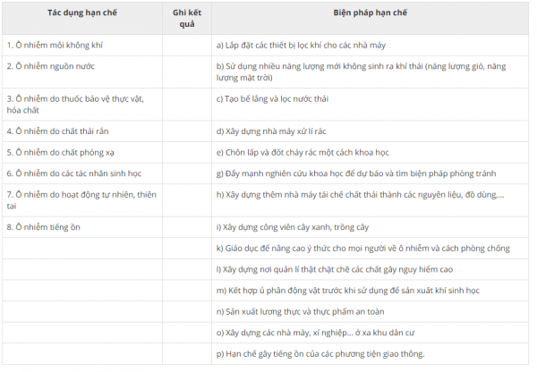Click the 'Ghi kết quả' column header
The image size is (537, 372).
187,18
